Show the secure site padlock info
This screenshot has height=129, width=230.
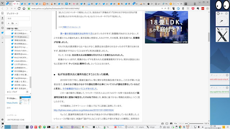click(x=29, y=9)
